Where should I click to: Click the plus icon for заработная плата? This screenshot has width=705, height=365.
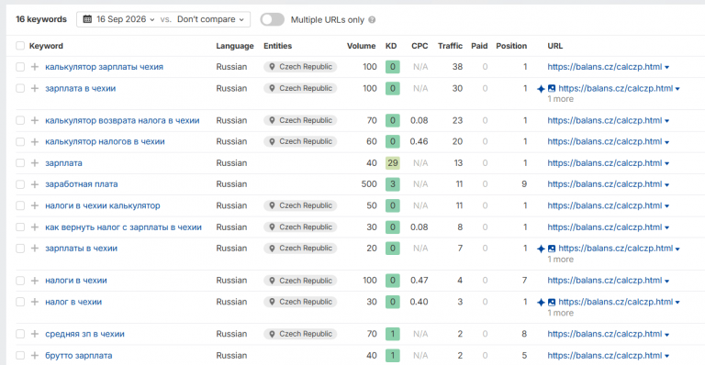pyautogui.click(x=35, y=184)
